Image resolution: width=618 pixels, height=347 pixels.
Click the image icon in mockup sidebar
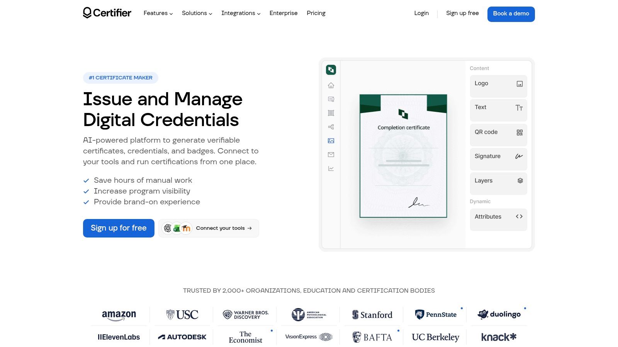coord(331,141)
